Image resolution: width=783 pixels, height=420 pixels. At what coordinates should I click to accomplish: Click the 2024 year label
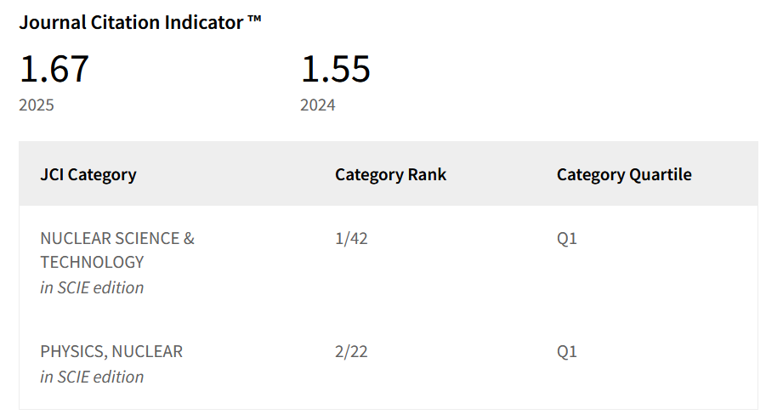[318, 105]
